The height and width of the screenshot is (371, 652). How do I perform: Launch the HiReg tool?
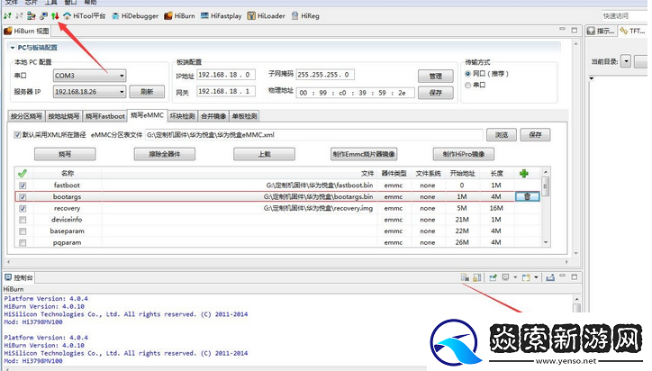click(x=305, y=16)
